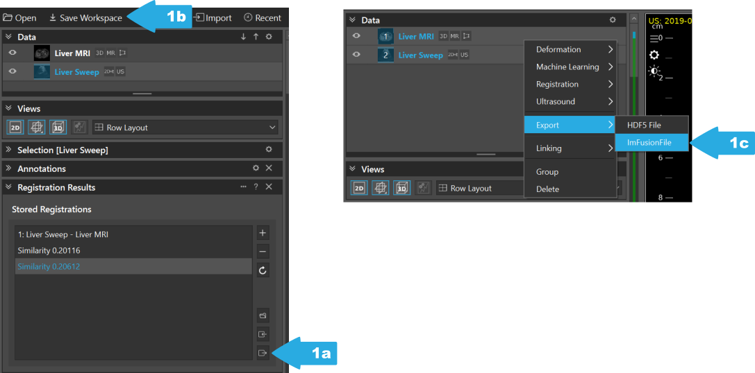Open Machine Learning submenu

[570, 67]
